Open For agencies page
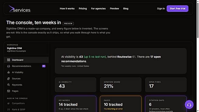199x112 pixels. [98, 9]
